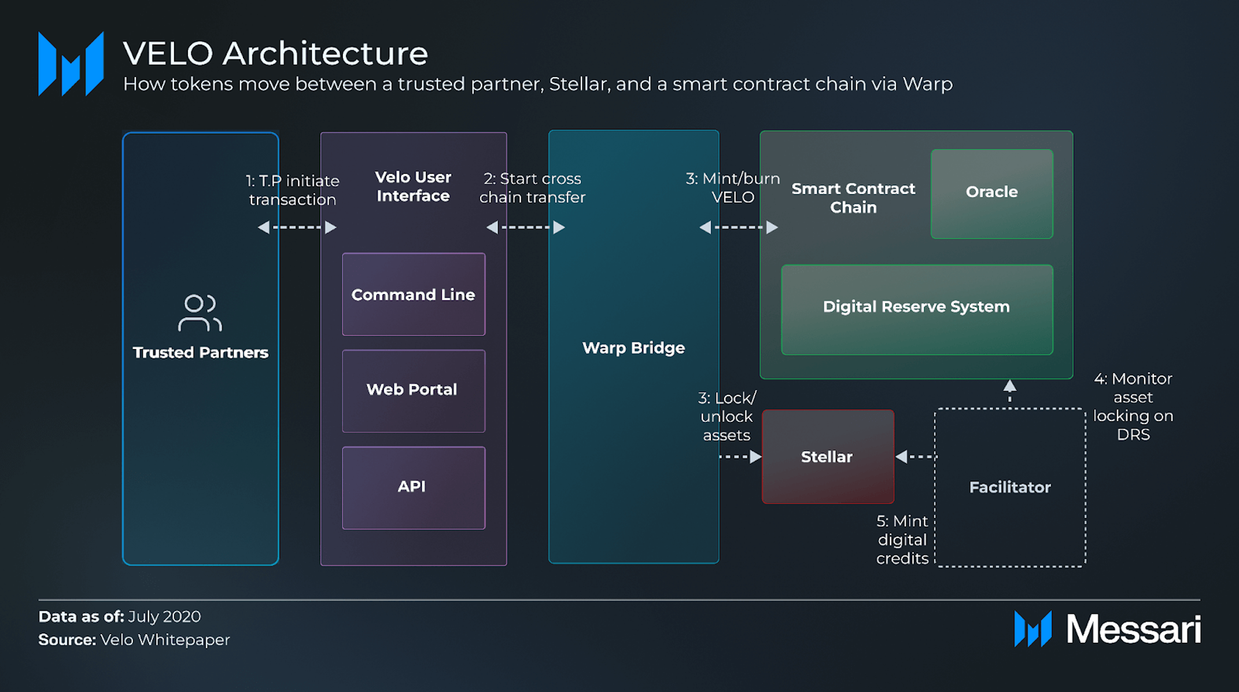
Task: Select the Digital Reserve System box
Action: [x=916, y=309]
